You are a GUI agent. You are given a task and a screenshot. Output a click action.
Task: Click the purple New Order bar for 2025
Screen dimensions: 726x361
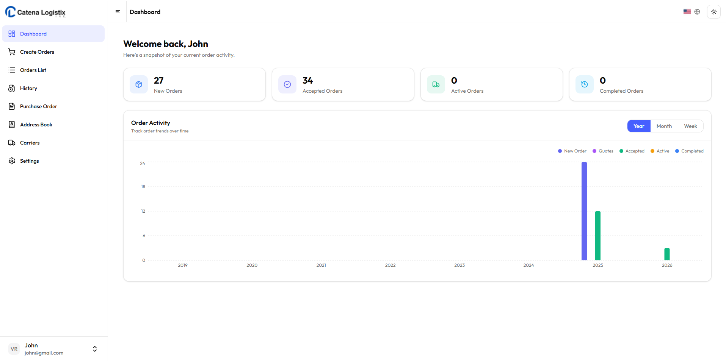click(x=584, y=211)
